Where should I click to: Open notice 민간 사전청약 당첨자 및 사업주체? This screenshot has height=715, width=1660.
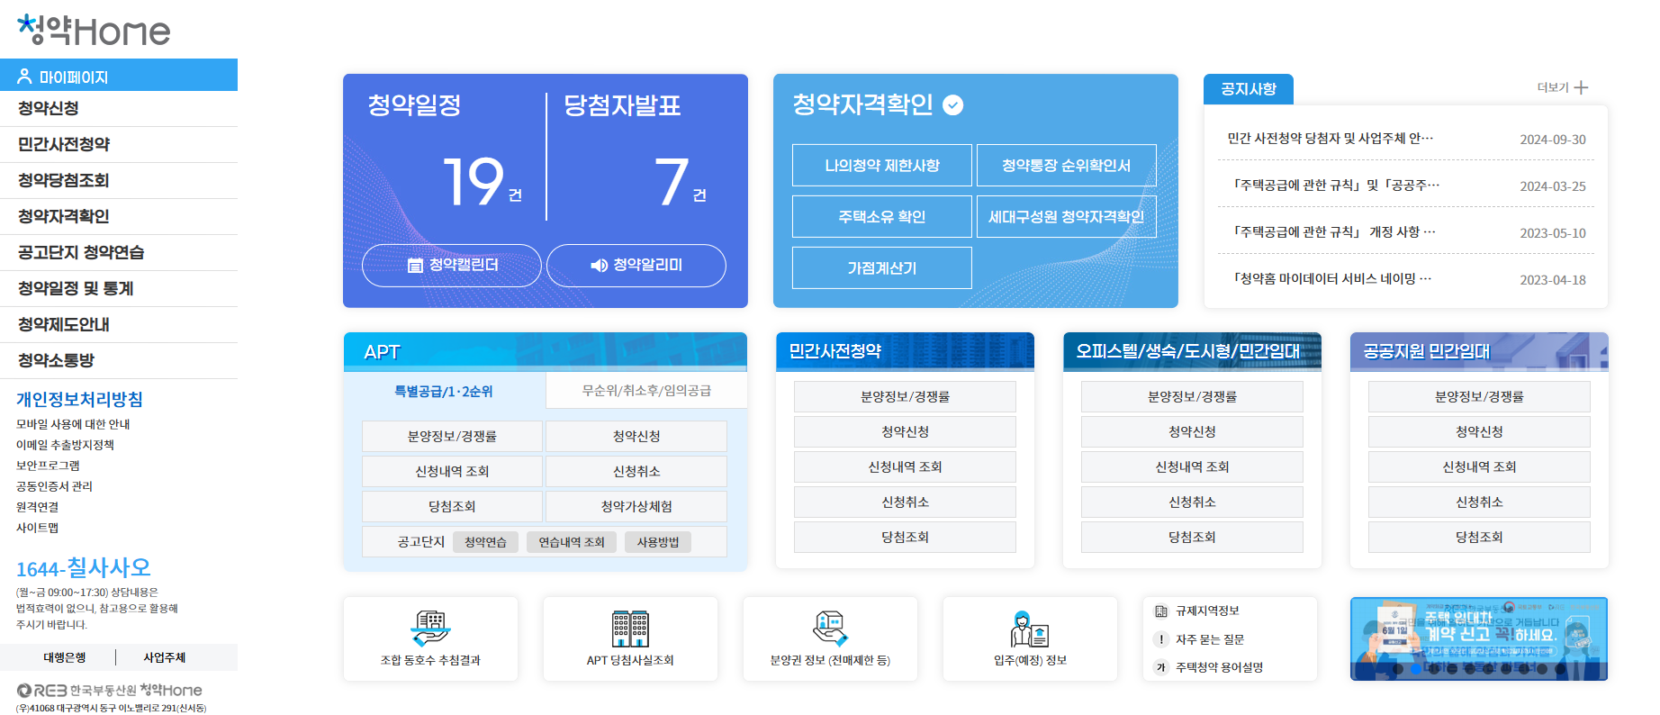click(x=1331, y=139)
